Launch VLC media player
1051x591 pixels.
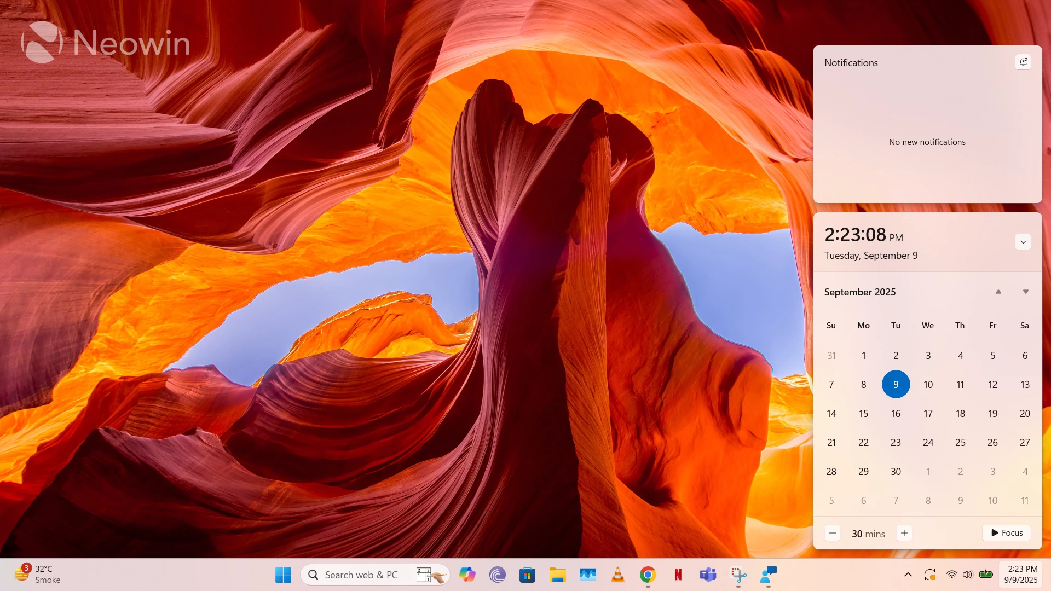(618, 575)
